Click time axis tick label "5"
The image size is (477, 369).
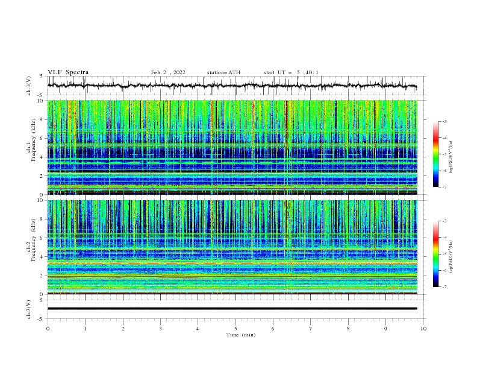click(x=235, y=329)
